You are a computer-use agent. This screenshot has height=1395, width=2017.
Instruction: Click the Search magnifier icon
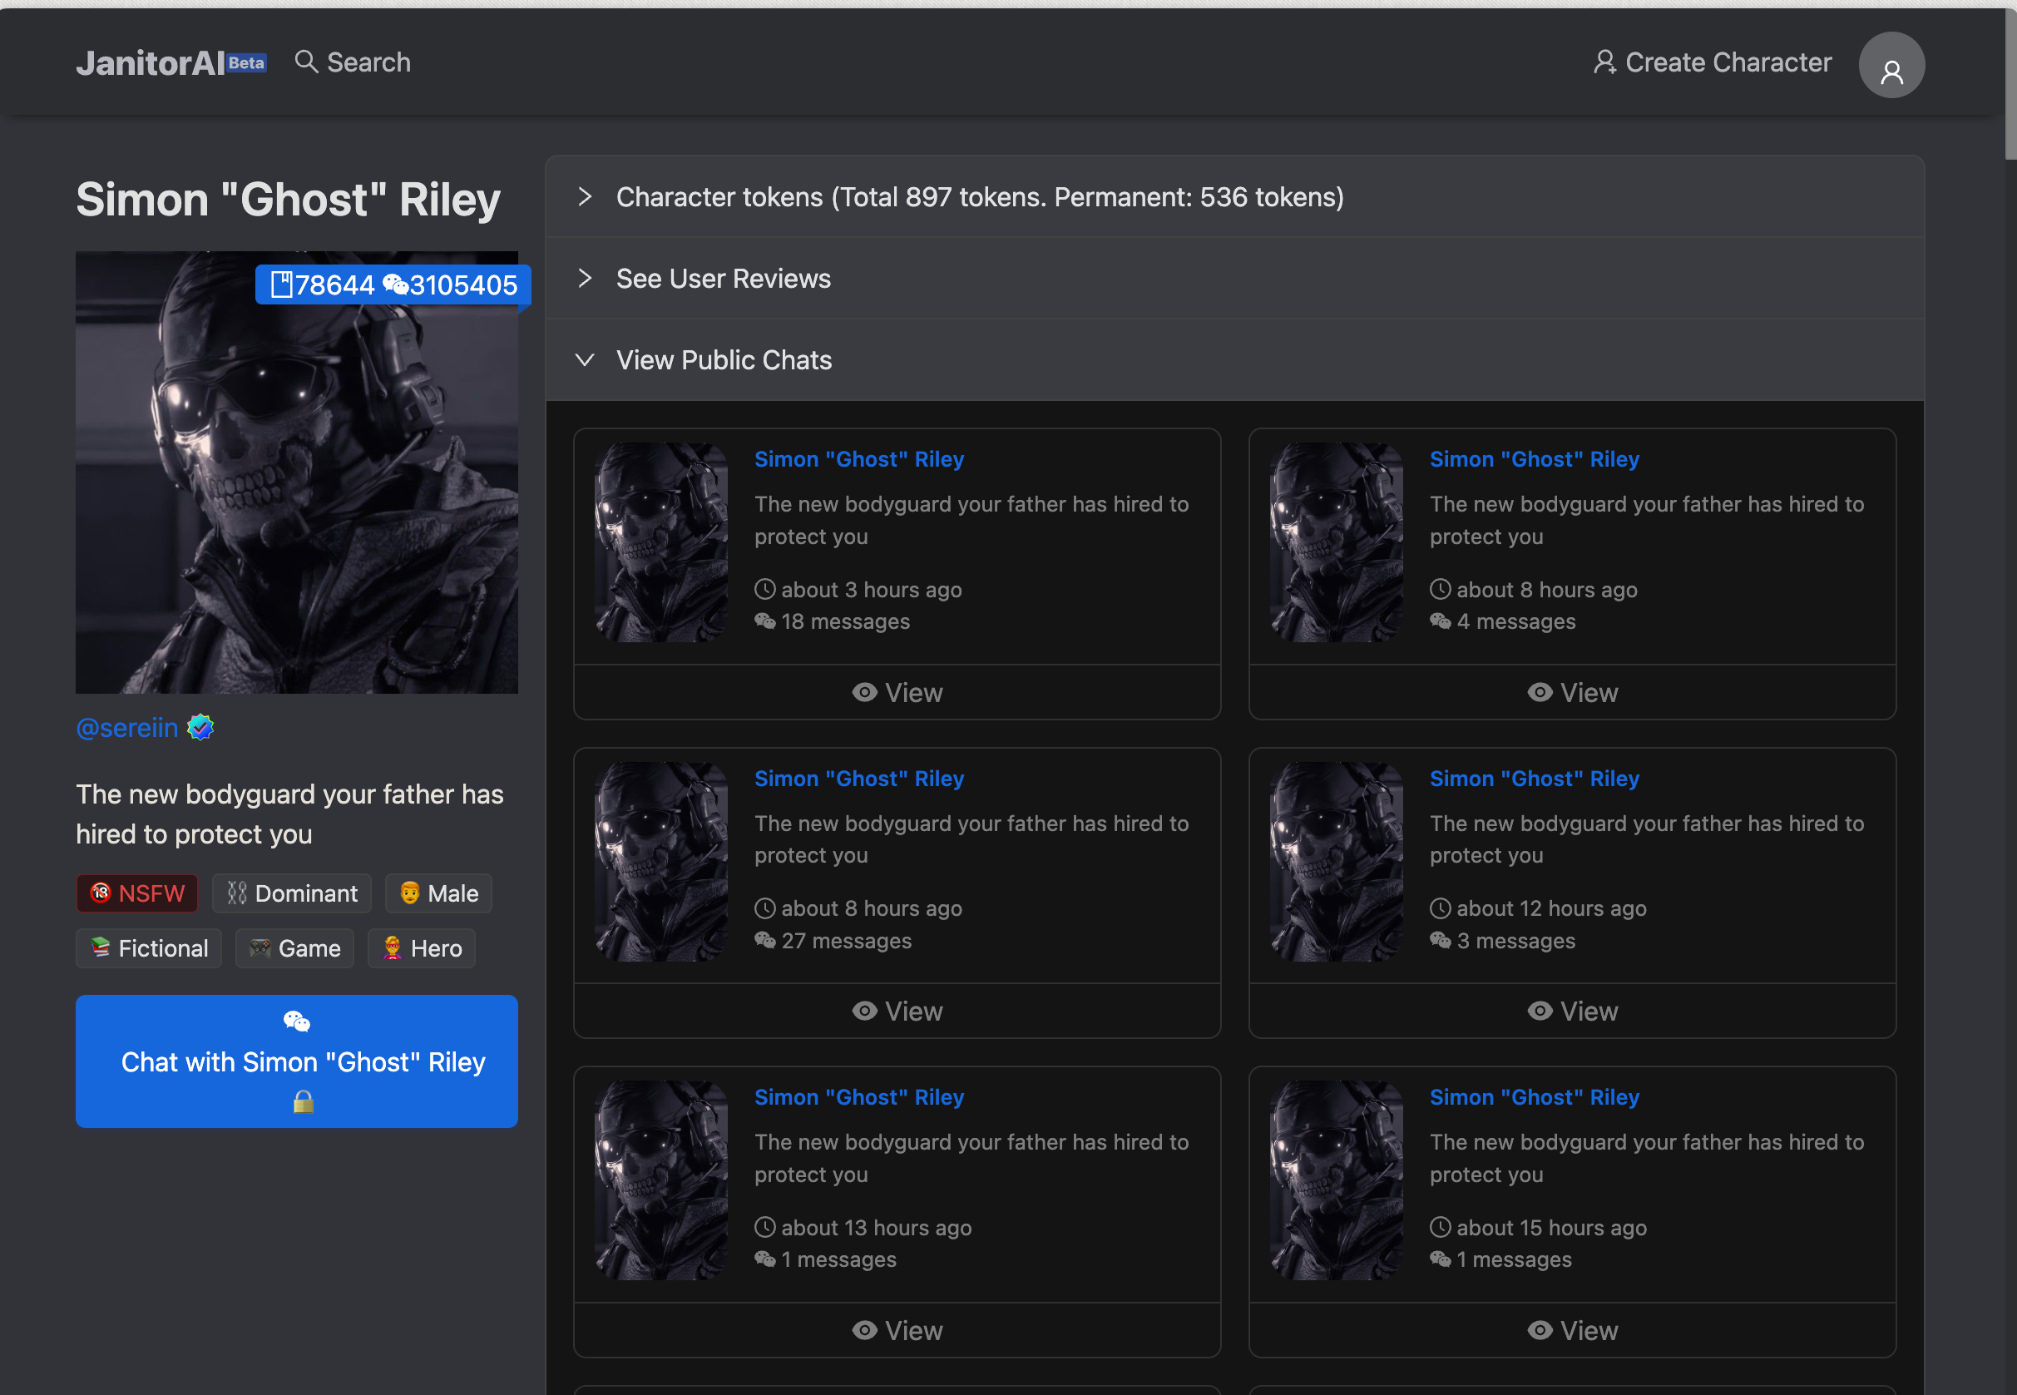pyautogui.click(x=306, y=62)
